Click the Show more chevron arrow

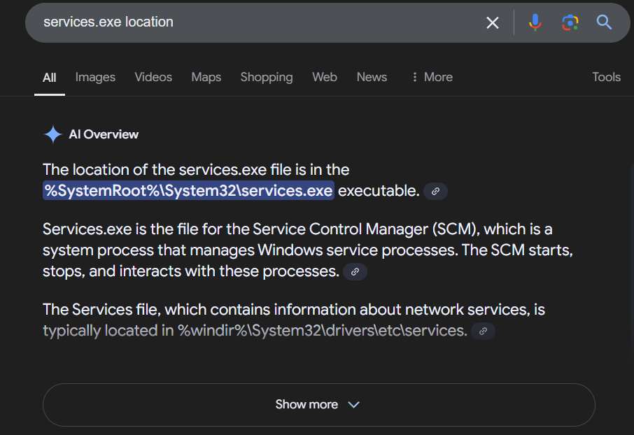(x=354, y=405)
